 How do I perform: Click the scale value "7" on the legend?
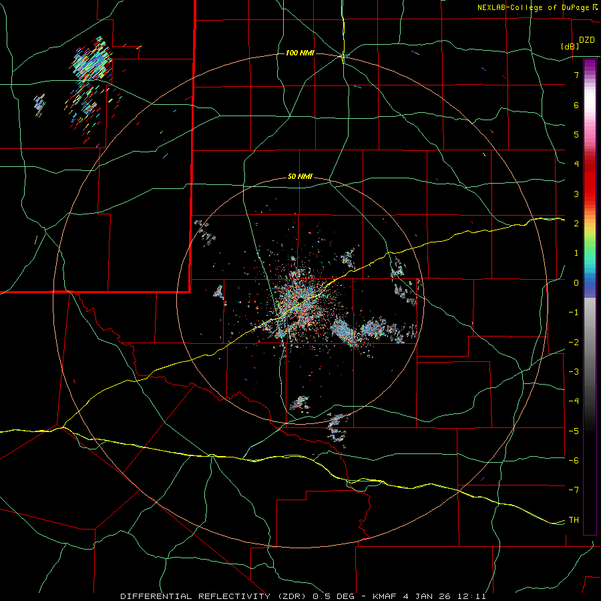coord(576,75)
